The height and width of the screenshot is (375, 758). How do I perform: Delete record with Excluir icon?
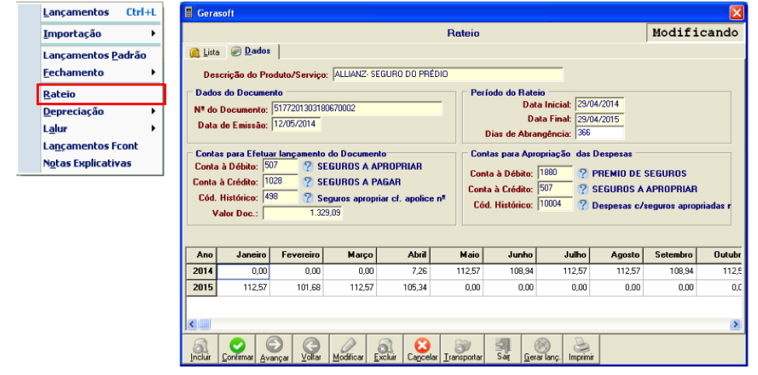point(386,349)
